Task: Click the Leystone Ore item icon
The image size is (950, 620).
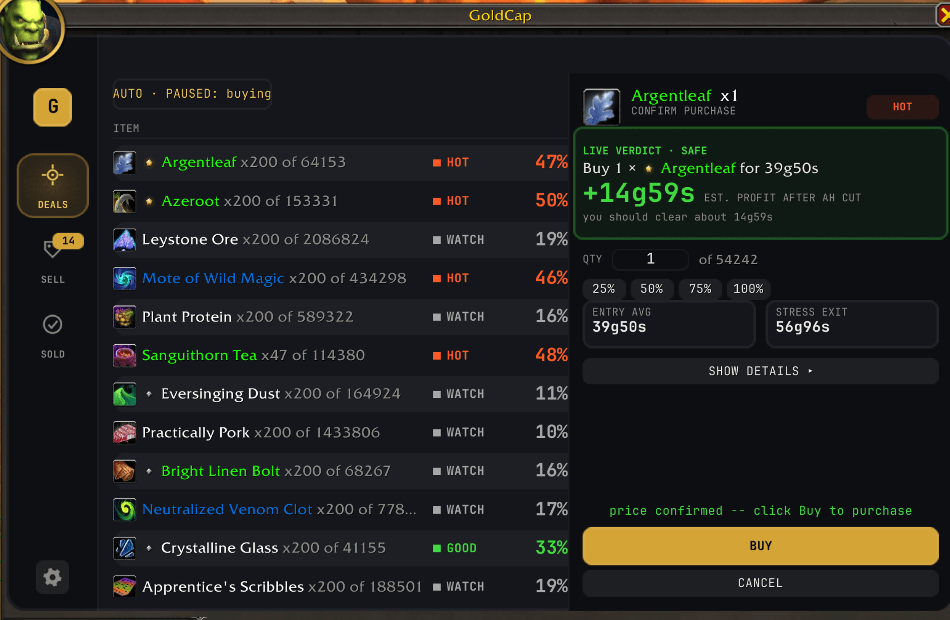Action: point(124,240)
